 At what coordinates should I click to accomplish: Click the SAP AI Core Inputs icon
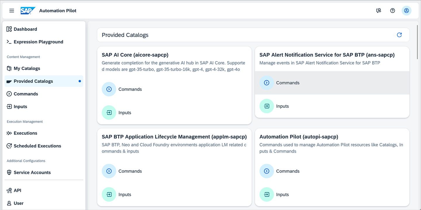109,113
